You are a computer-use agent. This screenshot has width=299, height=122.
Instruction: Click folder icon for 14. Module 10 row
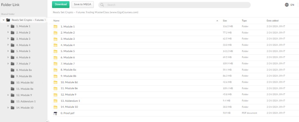pyautogui.click(x=55, y=107)
